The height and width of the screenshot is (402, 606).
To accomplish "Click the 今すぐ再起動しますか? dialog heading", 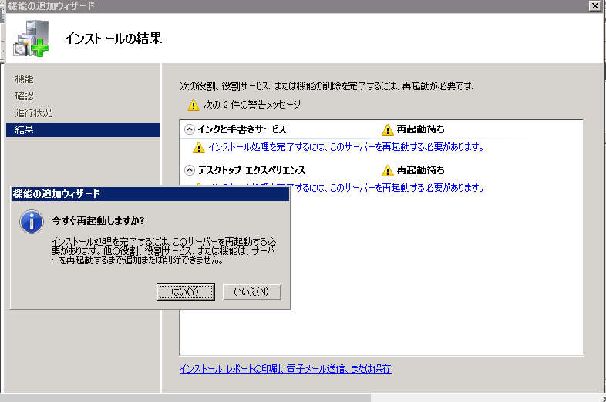I will [98, 220].
